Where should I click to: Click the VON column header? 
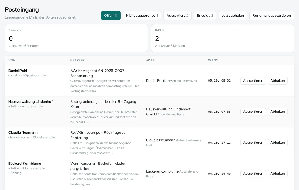(x=12, y=60)
